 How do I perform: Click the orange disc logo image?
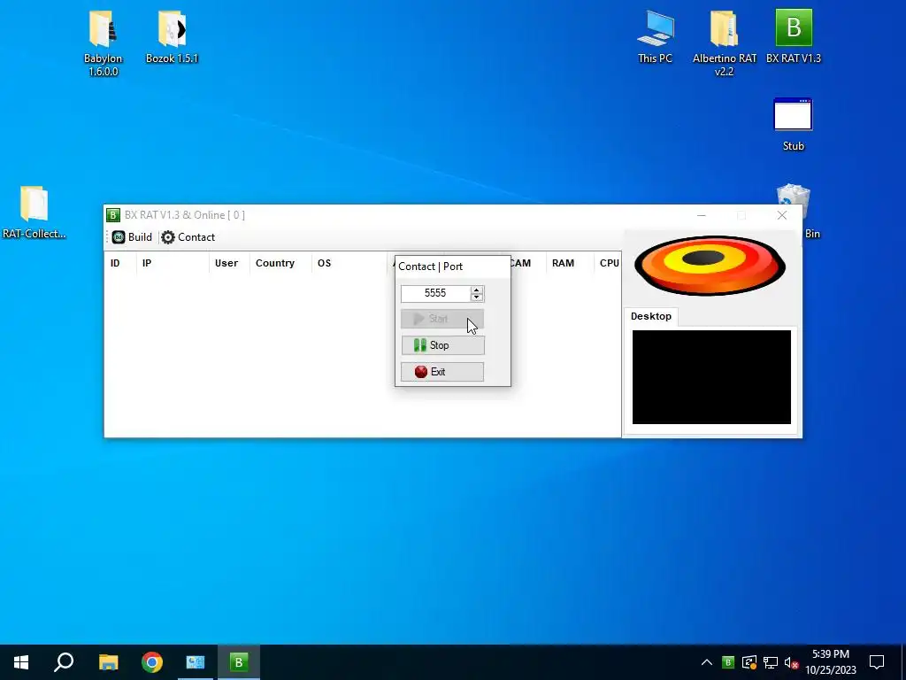click(x=710, y=266)
